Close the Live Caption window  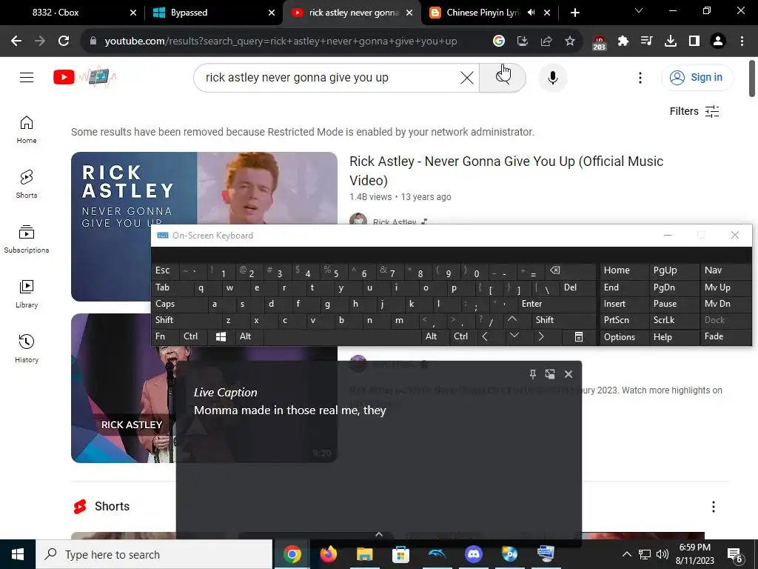pyautogui.click(x=568, y=374)
